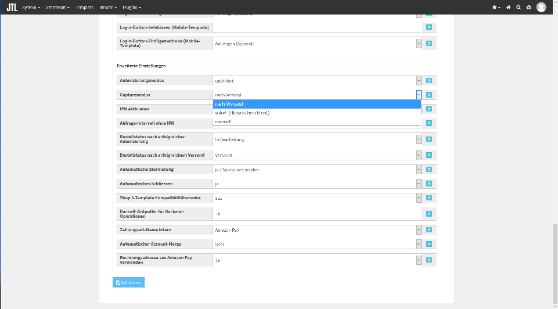Focus Login-Button-Selektoren (Mobile-Template) input field

coord(316,27)
